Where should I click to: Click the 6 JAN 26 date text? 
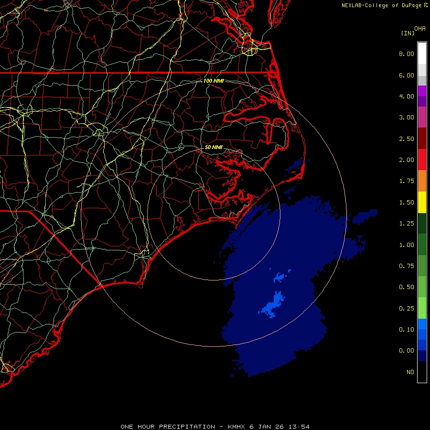pyautogui.click(x=267, y=427)
